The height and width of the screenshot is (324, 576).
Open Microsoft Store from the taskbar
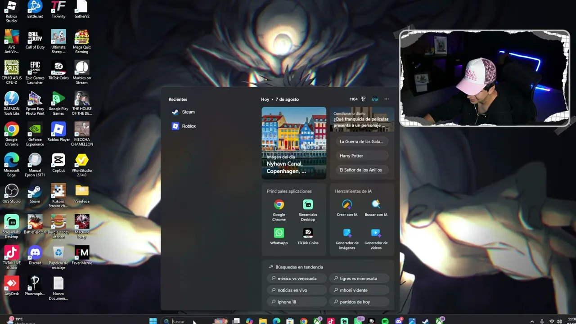290,321
